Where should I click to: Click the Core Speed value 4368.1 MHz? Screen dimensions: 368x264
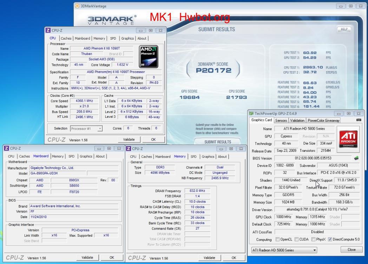84,101
